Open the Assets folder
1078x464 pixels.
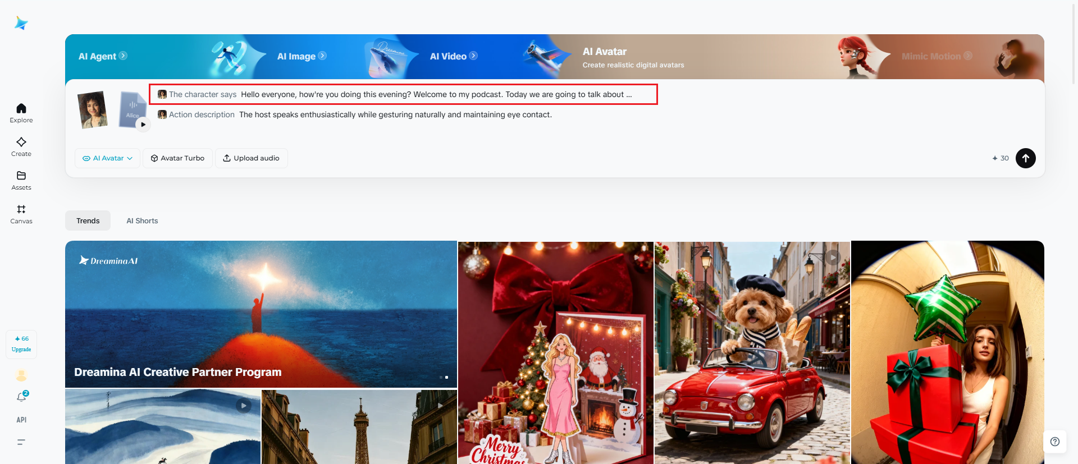pyautogui.click(x=21, y=180)
